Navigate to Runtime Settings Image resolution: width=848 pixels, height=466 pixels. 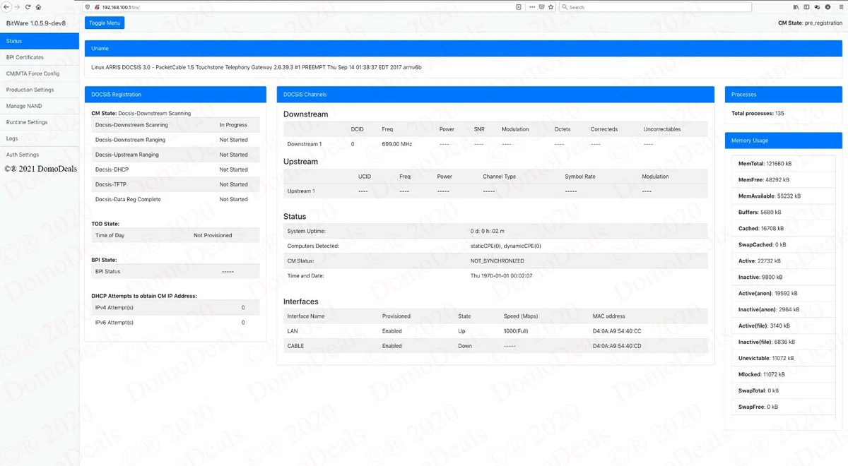(27, 122)
